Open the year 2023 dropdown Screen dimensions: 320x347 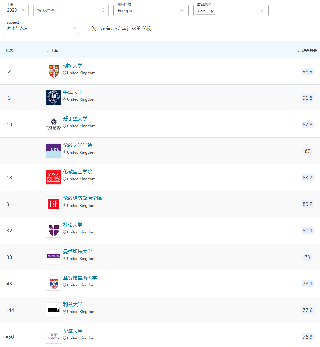(x=16, y=11)
